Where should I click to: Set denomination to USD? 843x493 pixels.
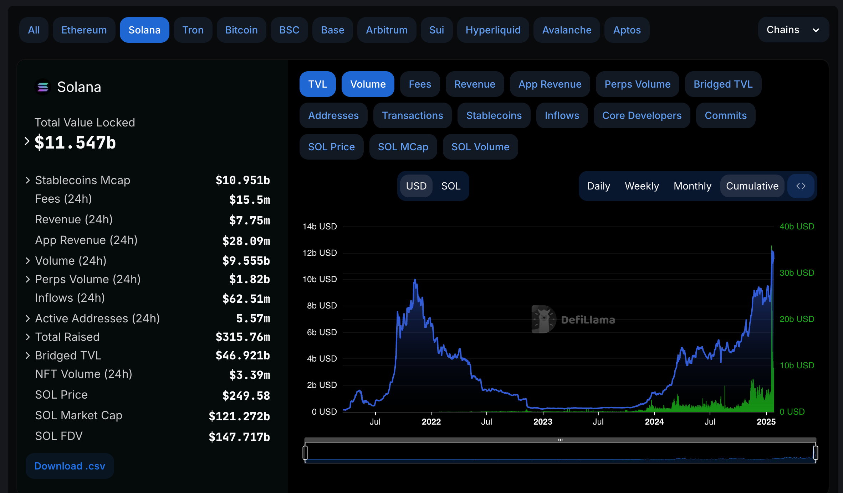pos(416,186)
